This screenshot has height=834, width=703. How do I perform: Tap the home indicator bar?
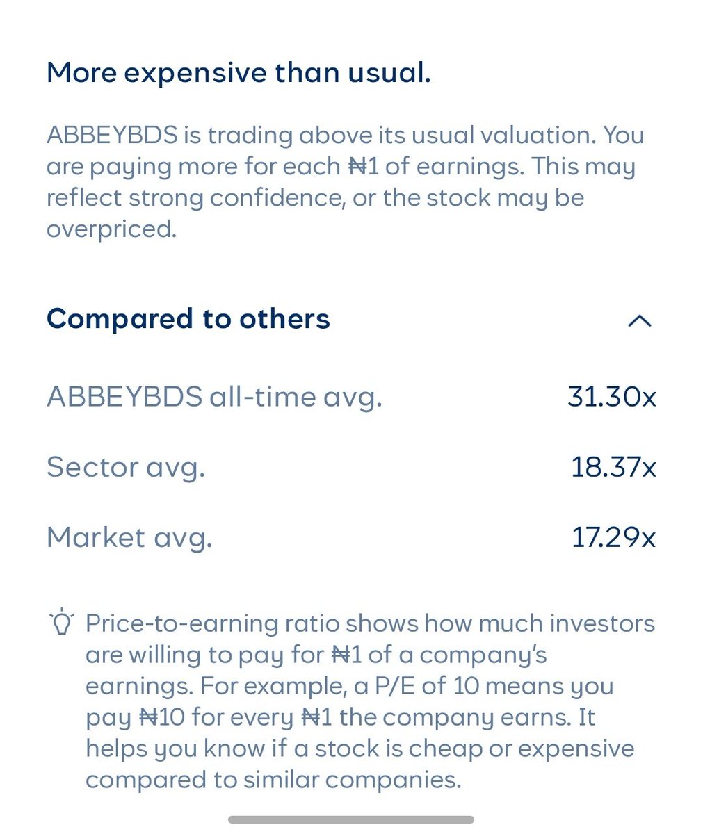click(x=351, y=819)
